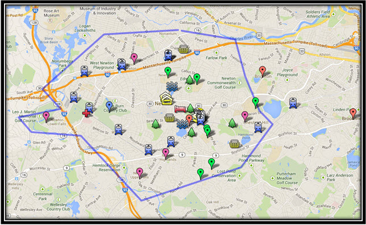The width and height of the screenshot is (366, 225).
Task: Click the green pin left of Lost Pond label
Action: [x=200, y=174]
